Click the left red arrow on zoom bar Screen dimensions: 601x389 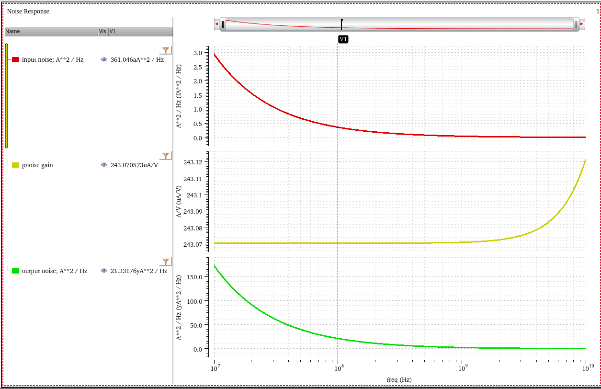217,24
